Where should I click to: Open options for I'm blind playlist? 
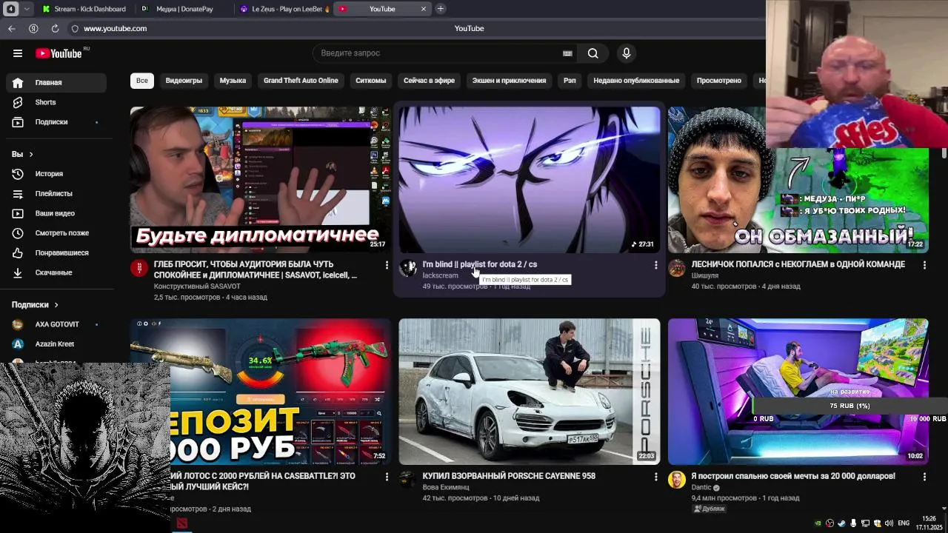coord(655,265)
